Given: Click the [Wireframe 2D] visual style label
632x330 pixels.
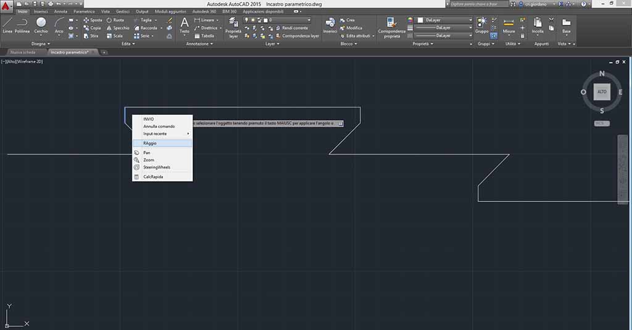Looking at the screenshot, I should click(x=30, y=62).
